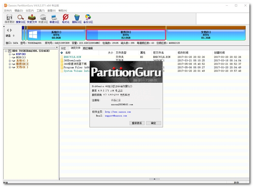Image resolution: width=253 pixels, height=187 pixels.
Task: Go to next disk with right arrow
Action: click(11, 30)
